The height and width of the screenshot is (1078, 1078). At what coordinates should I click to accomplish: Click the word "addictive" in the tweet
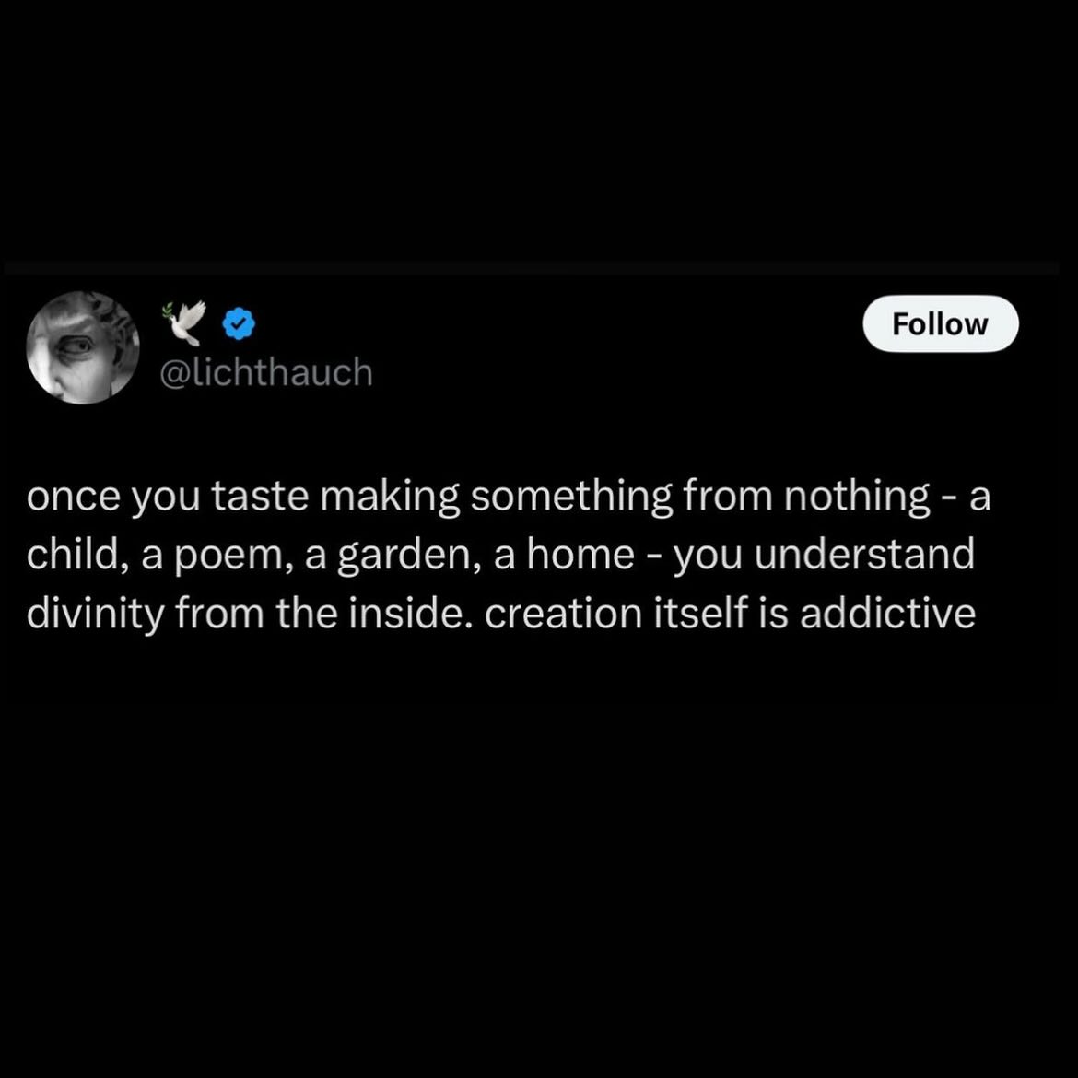tap(887, 615)
